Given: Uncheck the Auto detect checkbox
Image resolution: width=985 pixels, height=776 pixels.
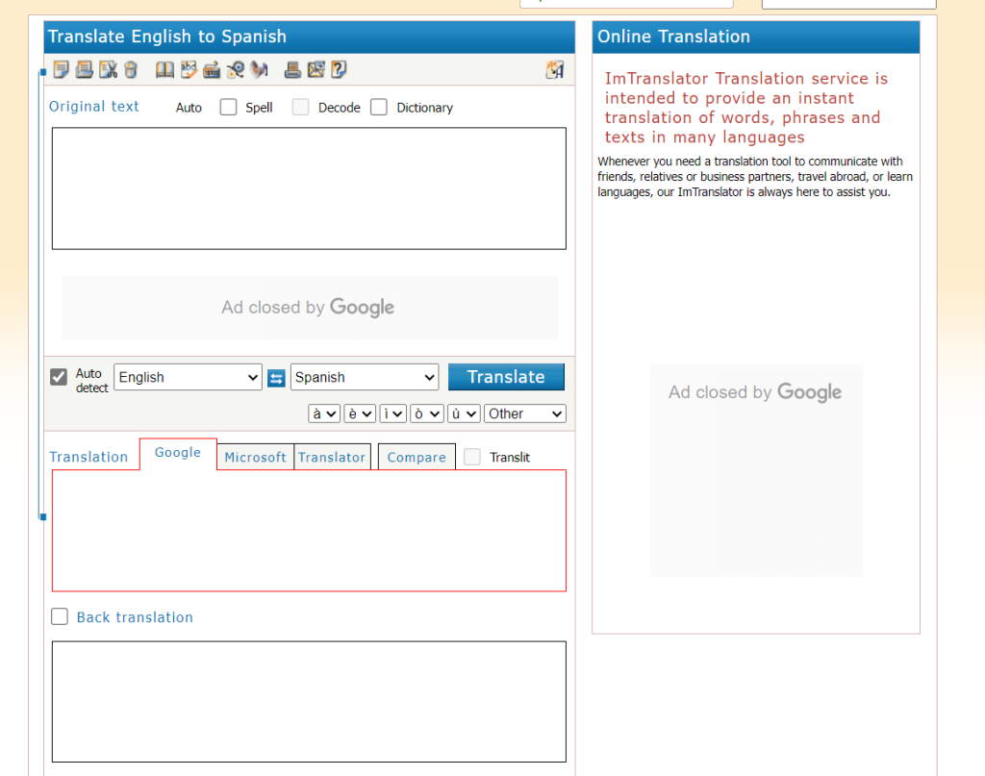Looking at the screenshot, I should click(59, 377).
